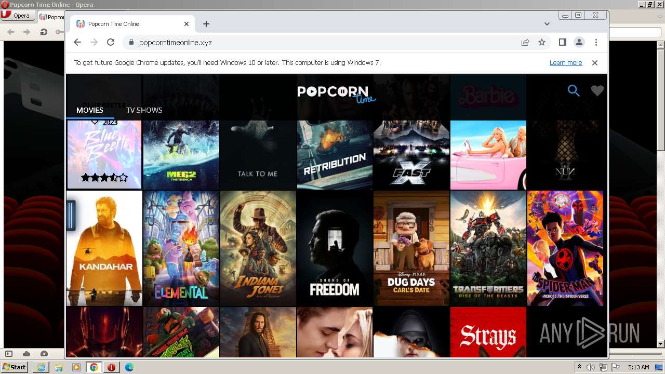Open the media player taskbar icon
The image size is (665, 374).
[76, 367]
